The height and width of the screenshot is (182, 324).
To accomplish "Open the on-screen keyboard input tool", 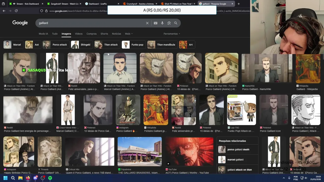I will click(155, 23).
